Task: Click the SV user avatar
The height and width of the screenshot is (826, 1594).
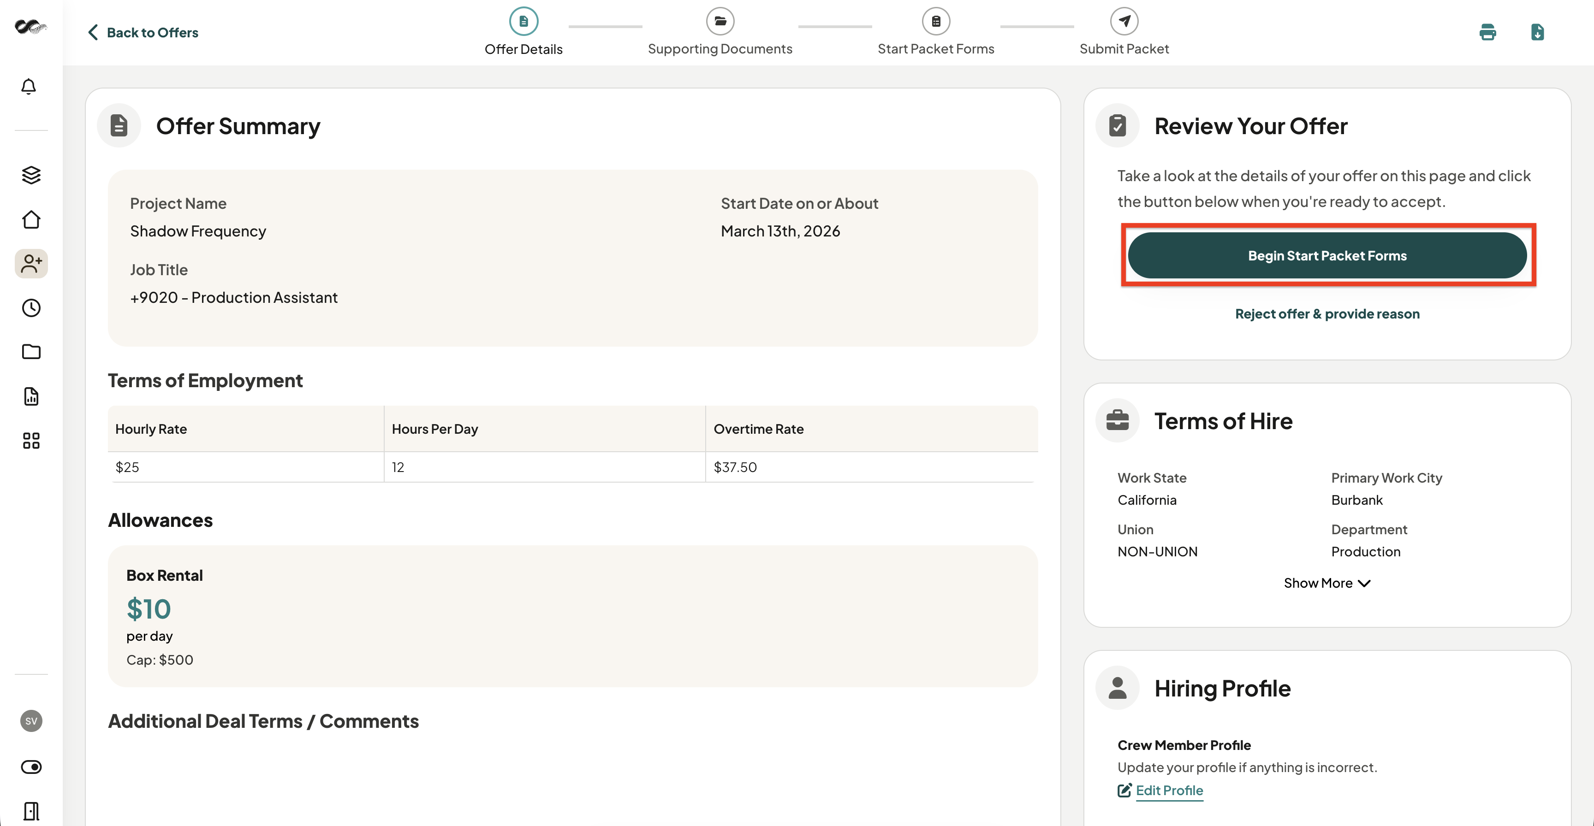Action: (x=31, y=721)
